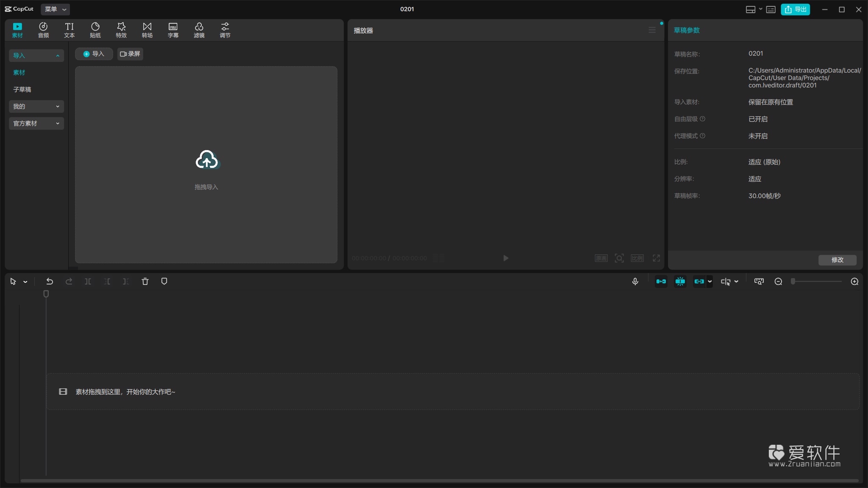Viewport: 868px width, 488px height.
Task: Collapse the 导入 section
Action: [x=36, y=56]
